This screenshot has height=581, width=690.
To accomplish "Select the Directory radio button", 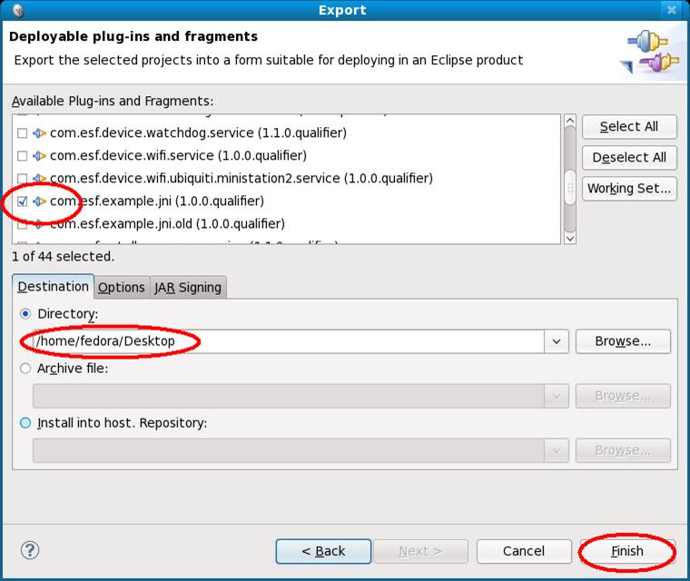I will (25, 314).
